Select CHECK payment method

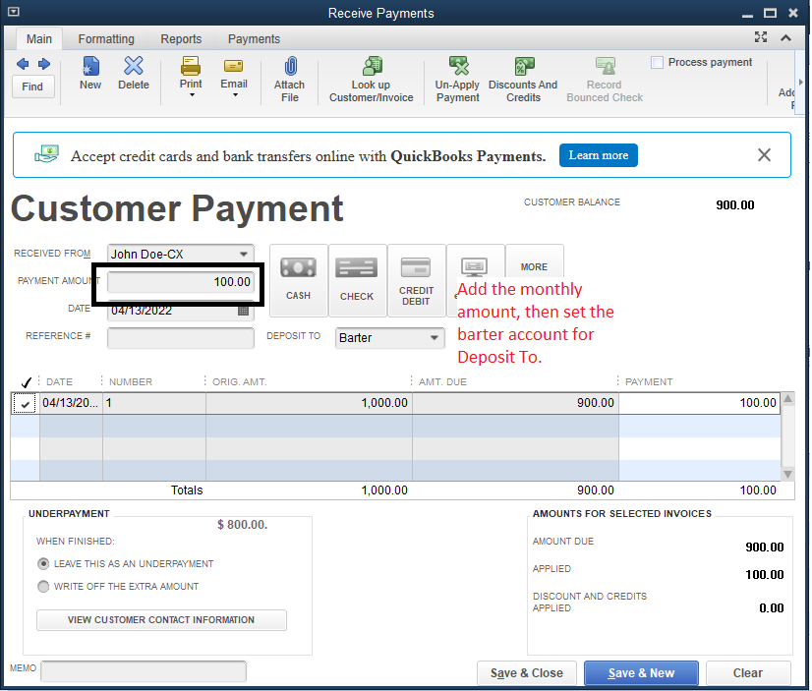point(357,280)
